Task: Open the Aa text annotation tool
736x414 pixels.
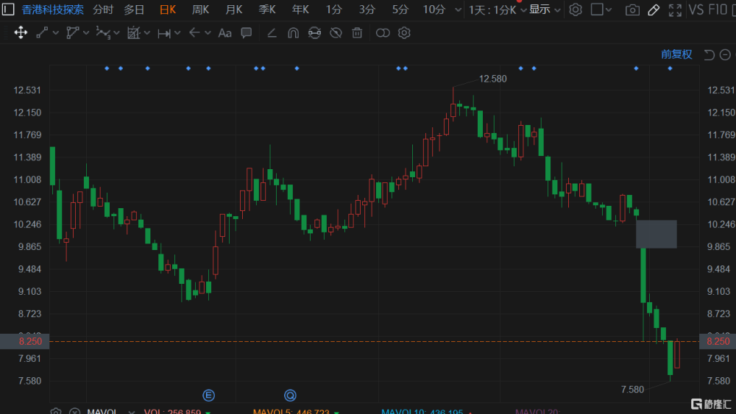Action: click(x=224, y=33)
